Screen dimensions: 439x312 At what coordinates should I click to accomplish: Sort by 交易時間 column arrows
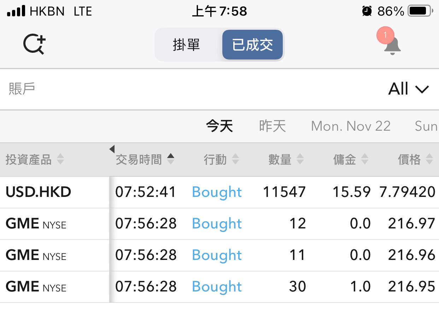(x=171, y=159)
